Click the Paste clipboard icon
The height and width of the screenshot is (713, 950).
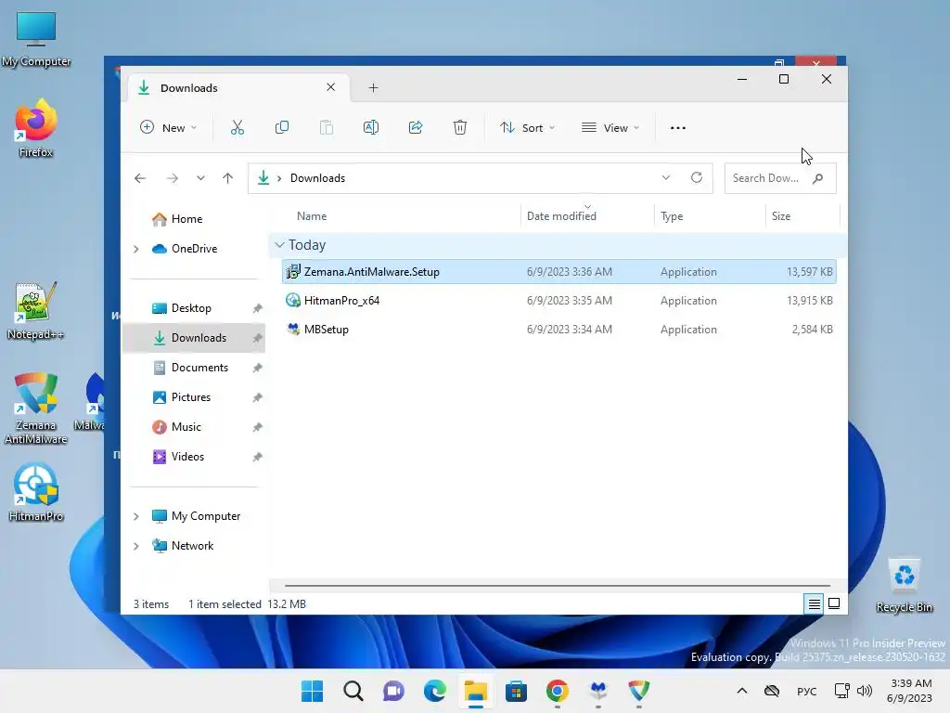(x=326, y=127)
